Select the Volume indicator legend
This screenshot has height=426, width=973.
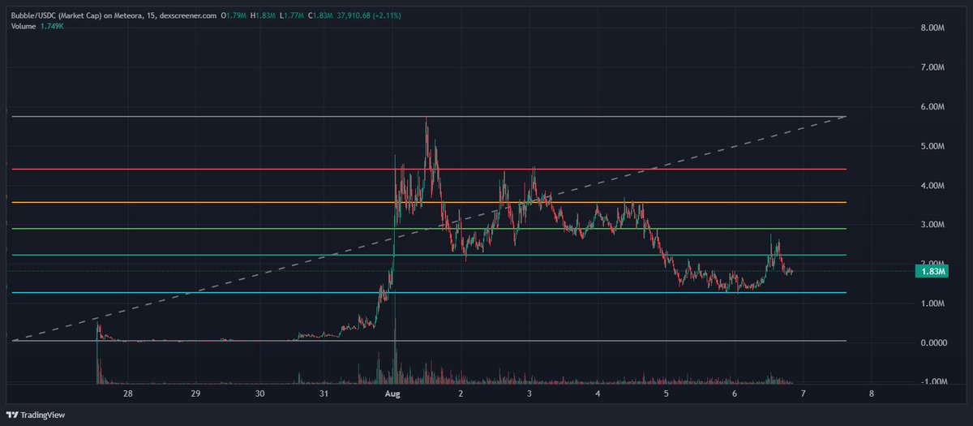click(24, 27)
